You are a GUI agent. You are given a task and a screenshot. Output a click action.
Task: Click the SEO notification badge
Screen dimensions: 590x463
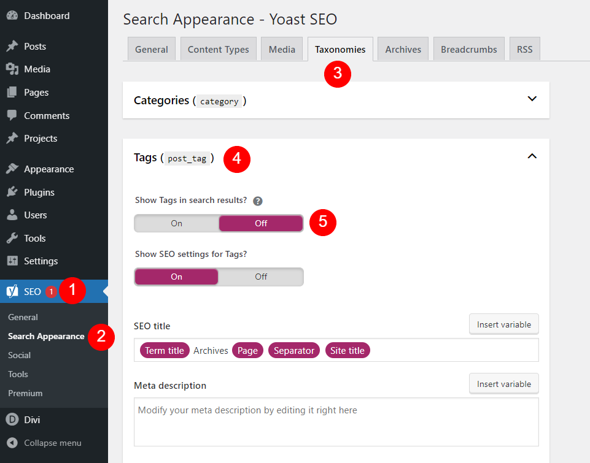51,292
